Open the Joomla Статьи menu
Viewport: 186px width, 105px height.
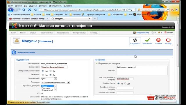(33, 33)
